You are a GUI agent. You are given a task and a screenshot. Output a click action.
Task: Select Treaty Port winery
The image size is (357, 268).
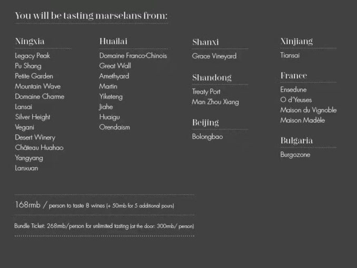click(x=206, y=92)
